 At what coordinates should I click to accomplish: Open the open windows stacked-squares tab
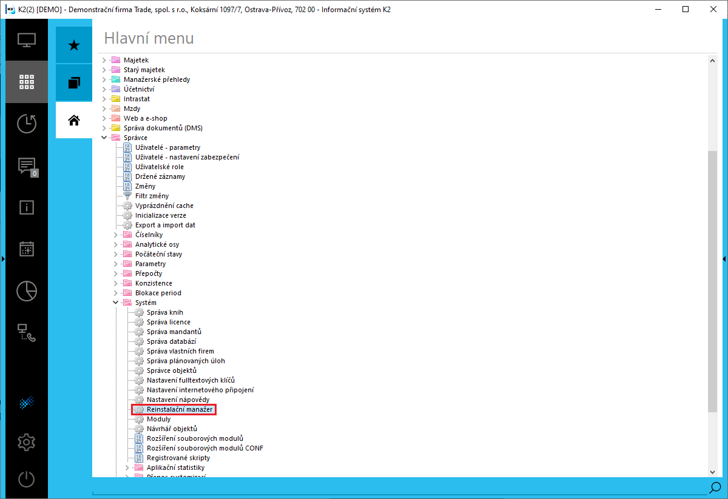74,82
